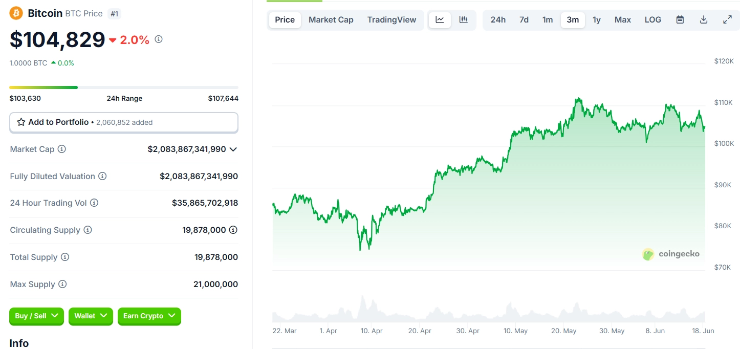Click the star icon in Add to Portfolio

[x=21, y=122]
